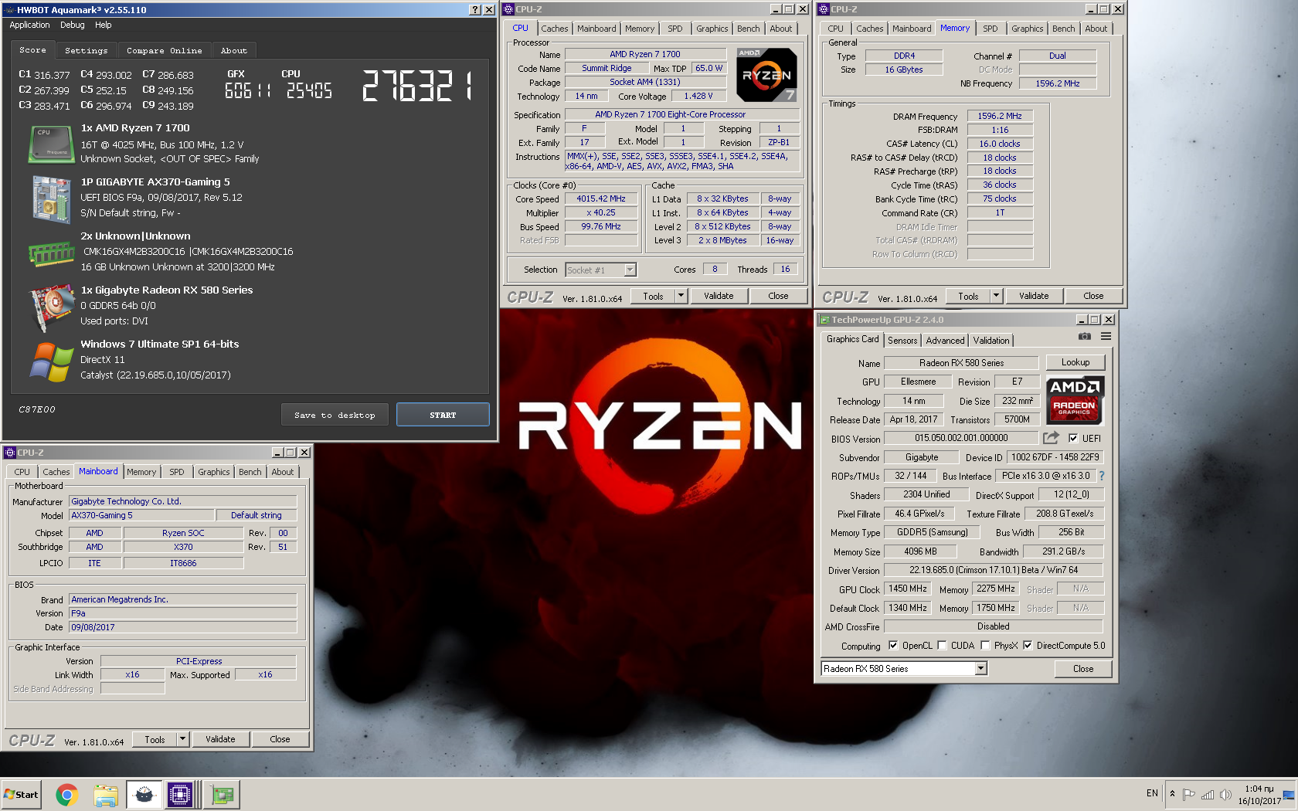Click the Tools button in CPU-Z Mainboard window
The width and height of the screenshot is (1298, 811).
click(155, 739)
